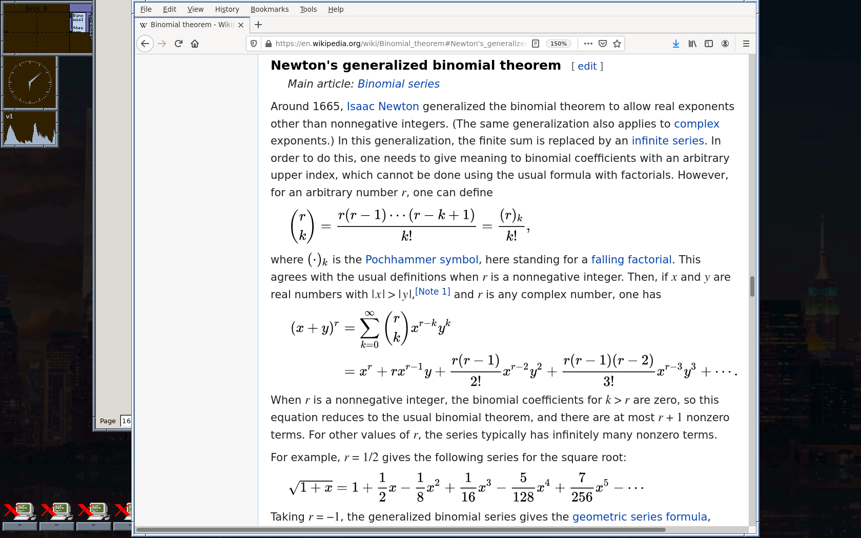Open the History menu
Image resolution: width=861 pixels, height=538 pixels.
click(x=227, y=9)
